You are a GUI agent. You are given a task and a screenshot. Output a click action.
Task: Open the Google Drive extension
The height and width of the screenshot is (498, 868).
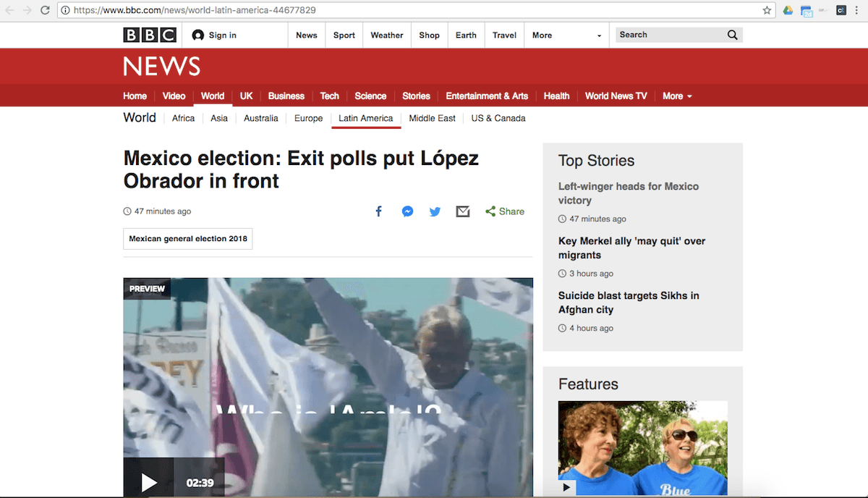(788, 10)
